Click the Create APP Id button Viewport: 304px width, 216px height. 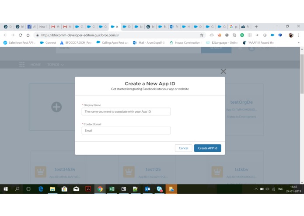[x=207, y=148]
